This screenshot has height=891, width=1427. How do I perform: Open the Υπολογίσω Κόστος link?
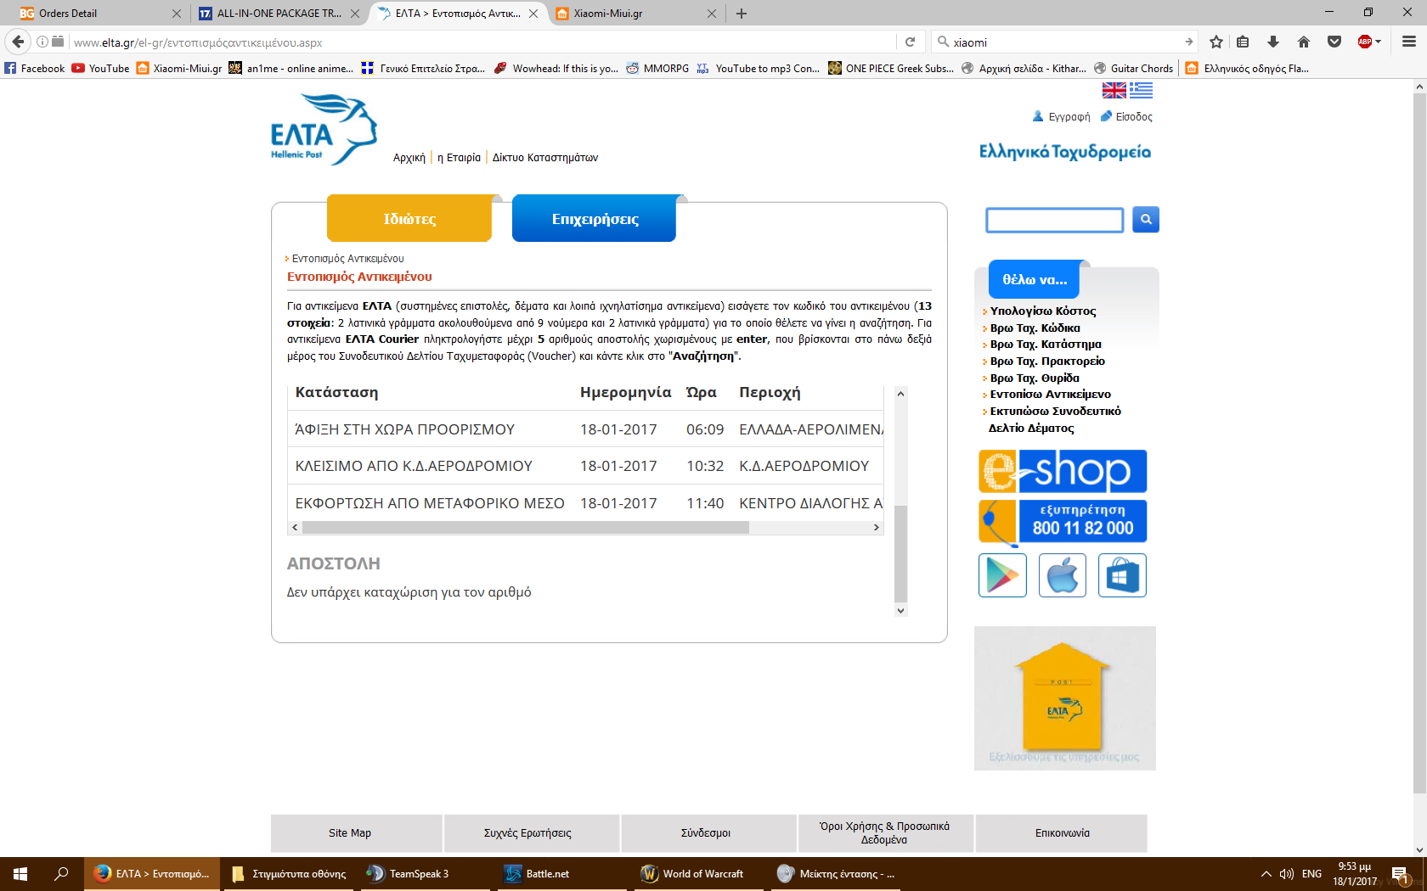pos(1042,311)
